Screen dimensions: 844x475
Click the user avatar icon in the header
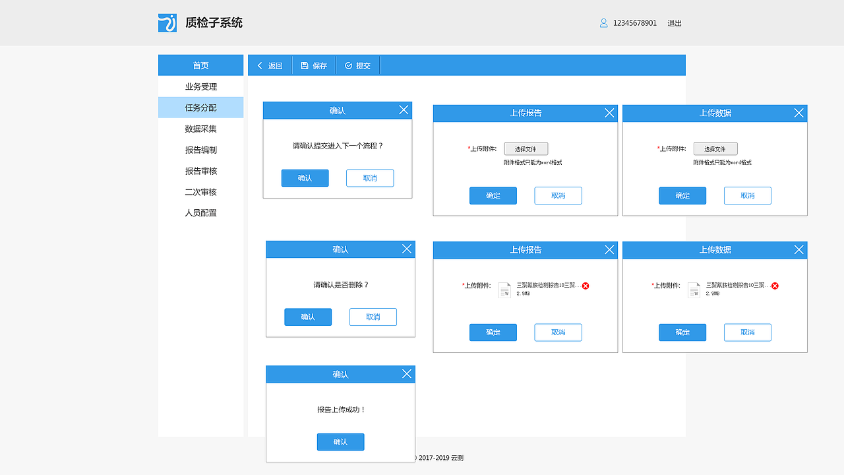click(x=603, y=22)
